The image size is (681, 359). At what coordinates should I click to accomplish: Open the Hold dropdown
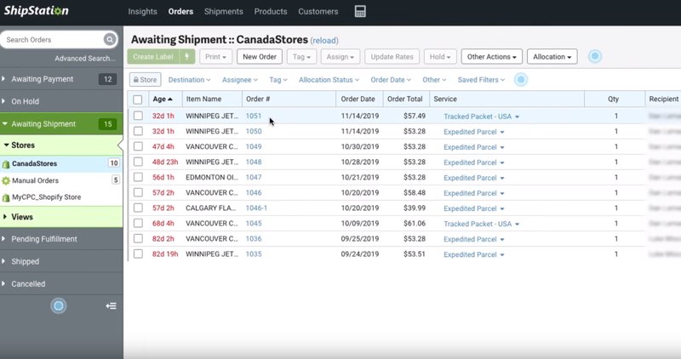440,57
